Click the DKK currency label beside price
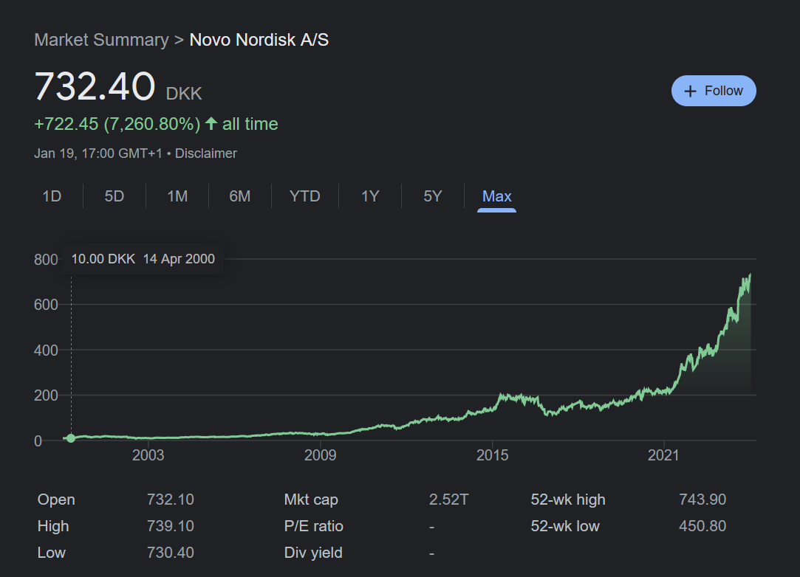800x577 pixels. (x=184, y=94)
